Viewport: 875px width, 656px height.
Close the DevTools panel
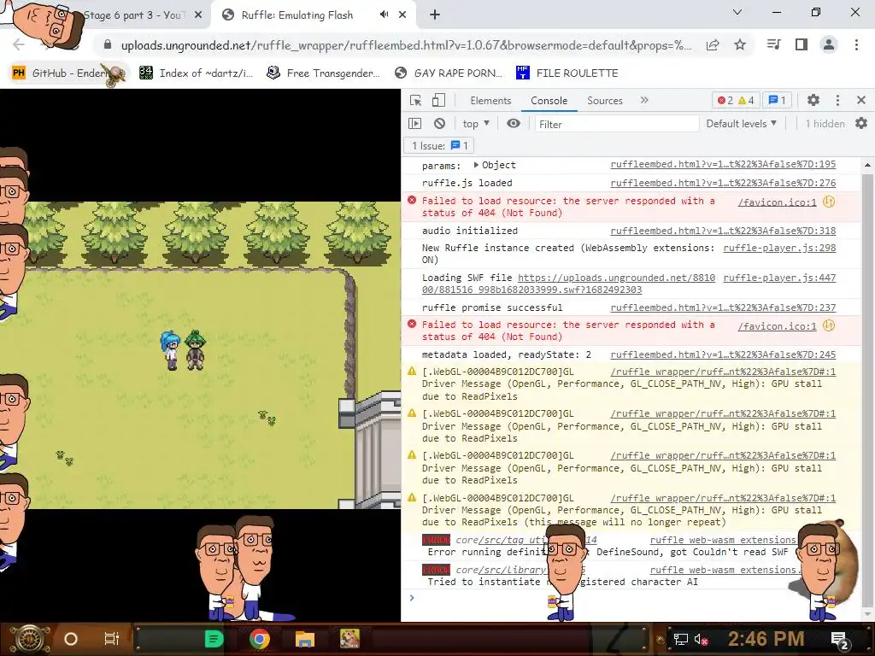point(861,100)
